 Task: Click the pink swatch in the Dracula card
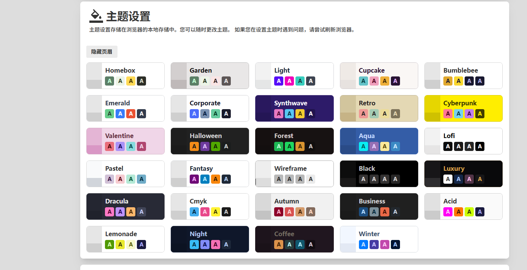(x=110, y=212)
